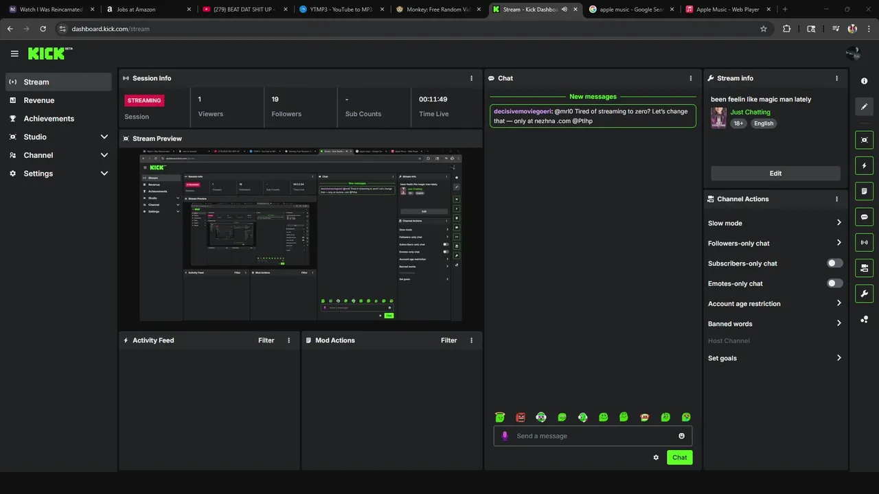This screenshot has height=494, width=879.
Task: Open Channel Actions three-dot options
Action: click(836, 199)
